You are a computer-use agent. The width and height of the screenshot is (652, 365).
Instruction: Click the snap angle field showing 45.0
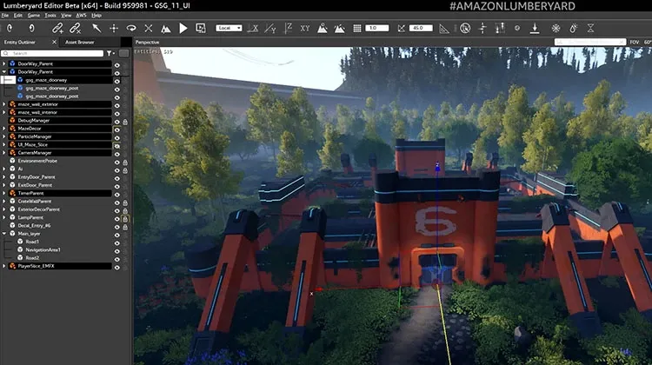pos(421,28)
